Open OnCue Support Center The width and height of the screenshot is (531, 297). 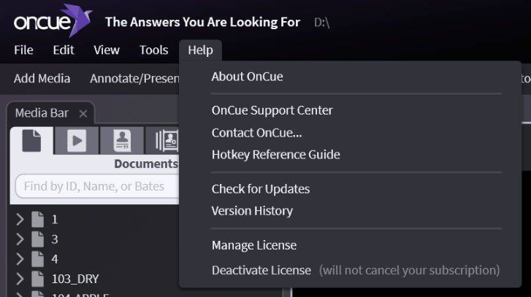[272, 110]
